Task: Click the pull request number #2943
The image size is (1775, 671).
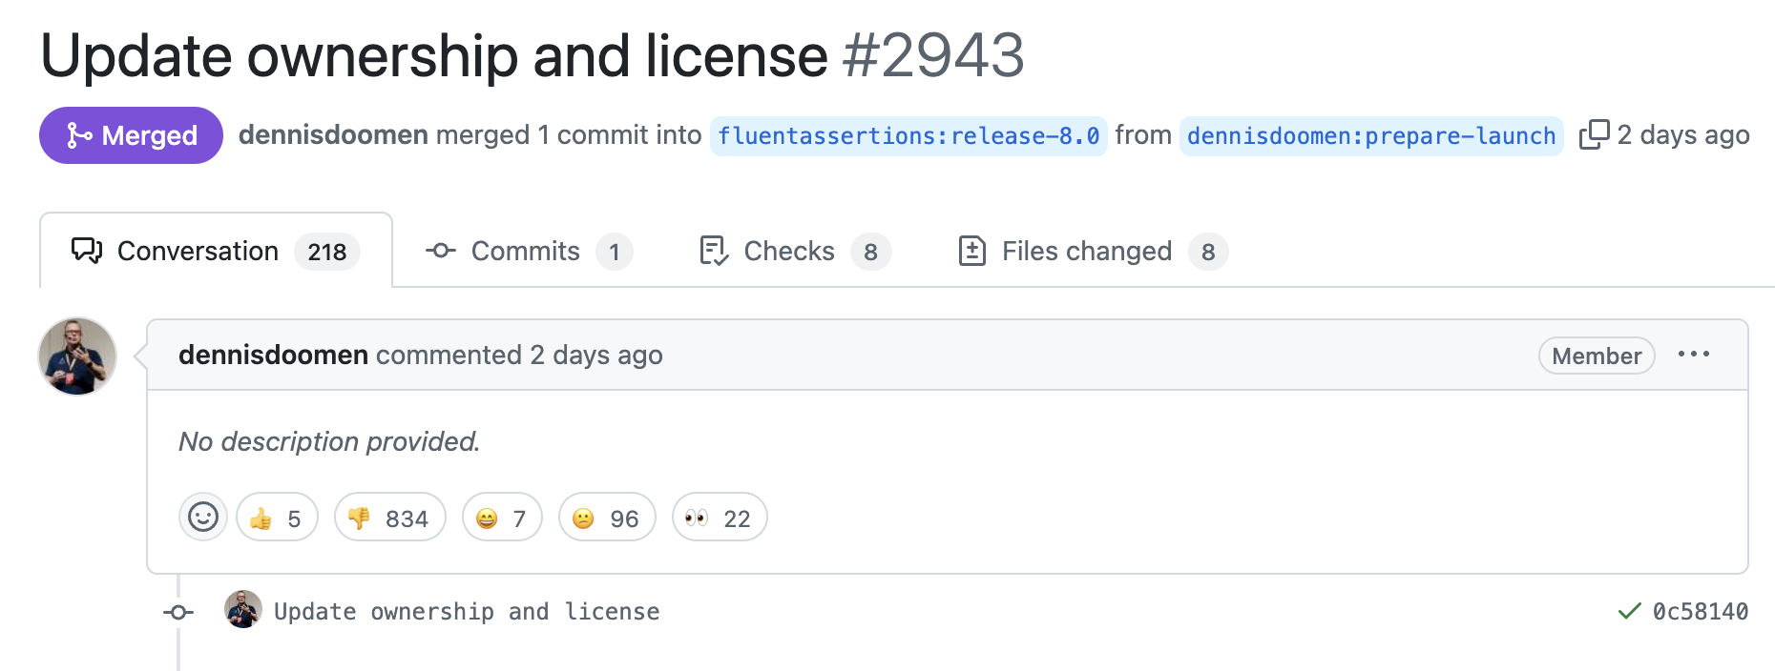Action: tap(933, 55)
